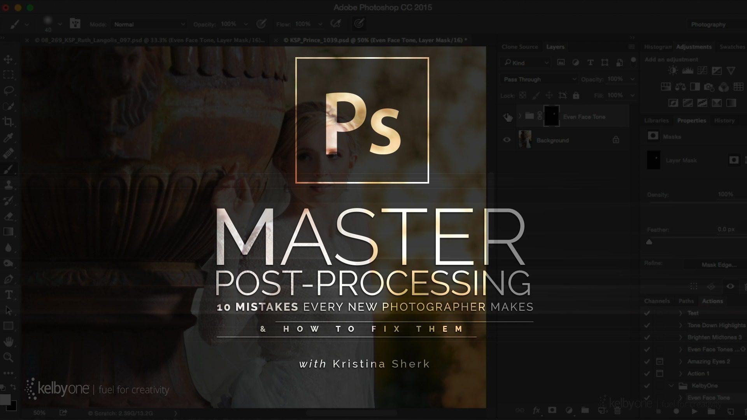Switch to the Clone Source tab
The image size is (747, 420).
point(520,47)
